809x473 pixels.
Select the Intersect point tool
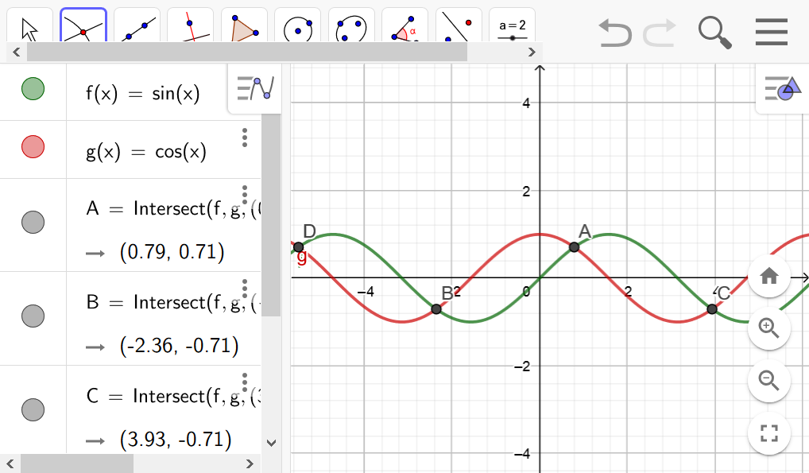[x=83, y=26]
